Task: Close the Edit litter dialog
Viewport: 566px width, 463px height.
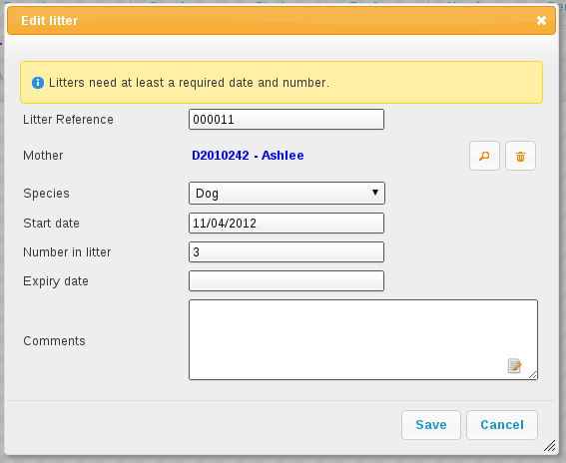Action: coord(541,21)
